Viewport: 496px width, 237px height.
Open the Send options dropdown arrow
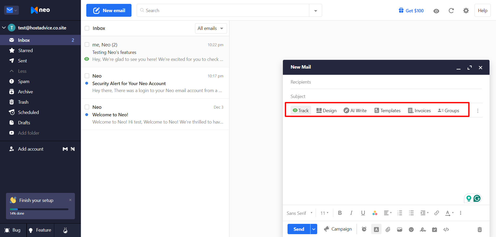314,229
